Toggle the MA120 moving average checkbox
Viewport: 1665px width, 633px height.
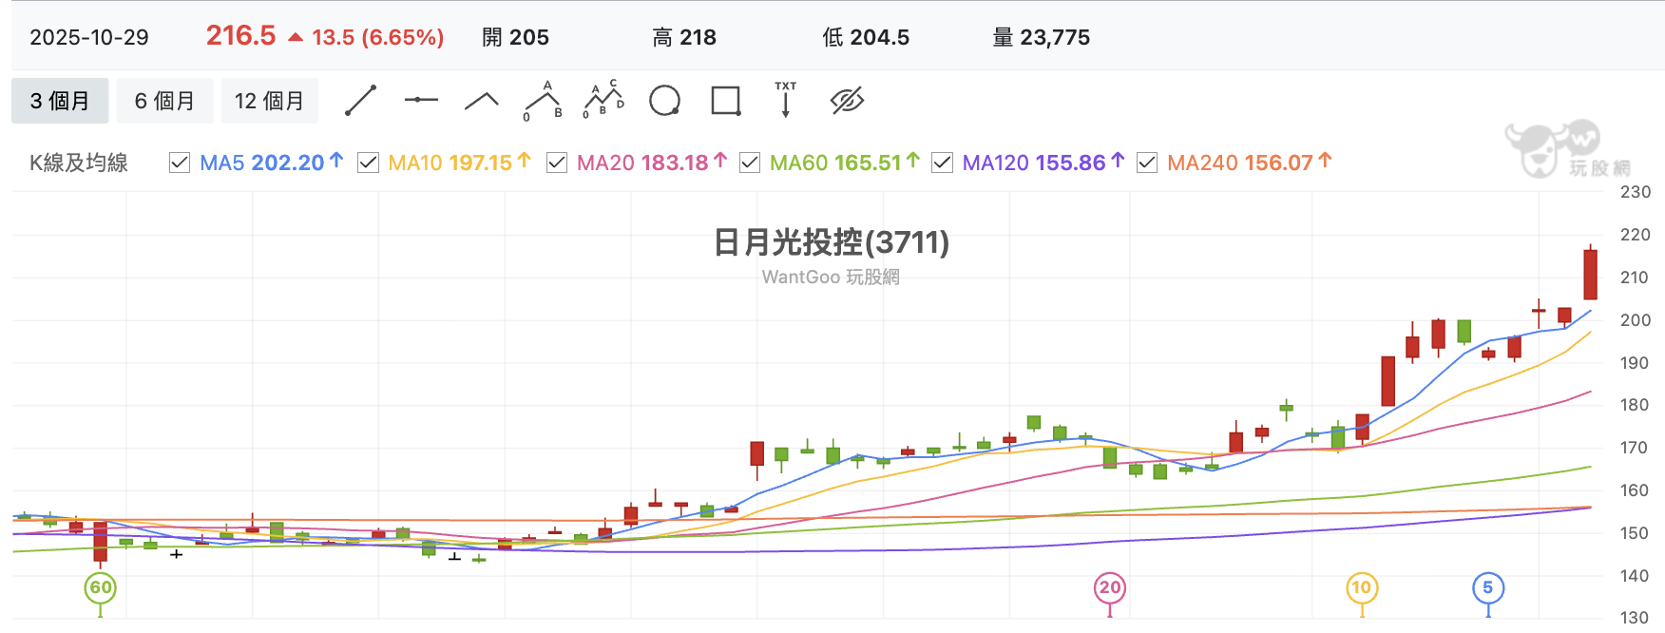pyautogui.click(x=942, y=163)
